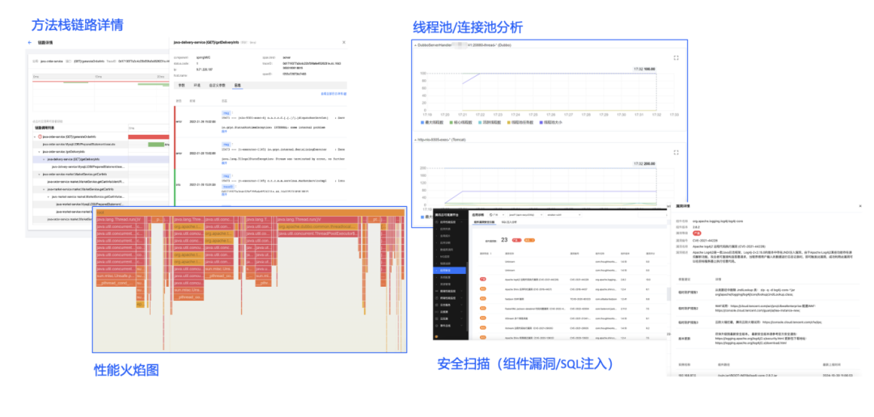The width and height of the screenshot is (874, 417).
Task: Select the 日志 tab in span details
Action: coord(237,86)
